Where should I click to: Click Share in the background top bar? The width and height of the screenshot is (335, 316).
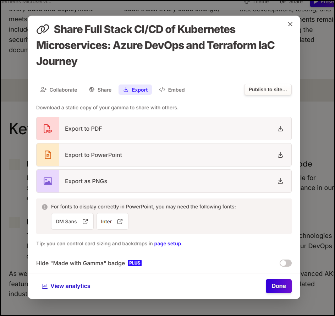pyautogui.click(x=291, y=2)
